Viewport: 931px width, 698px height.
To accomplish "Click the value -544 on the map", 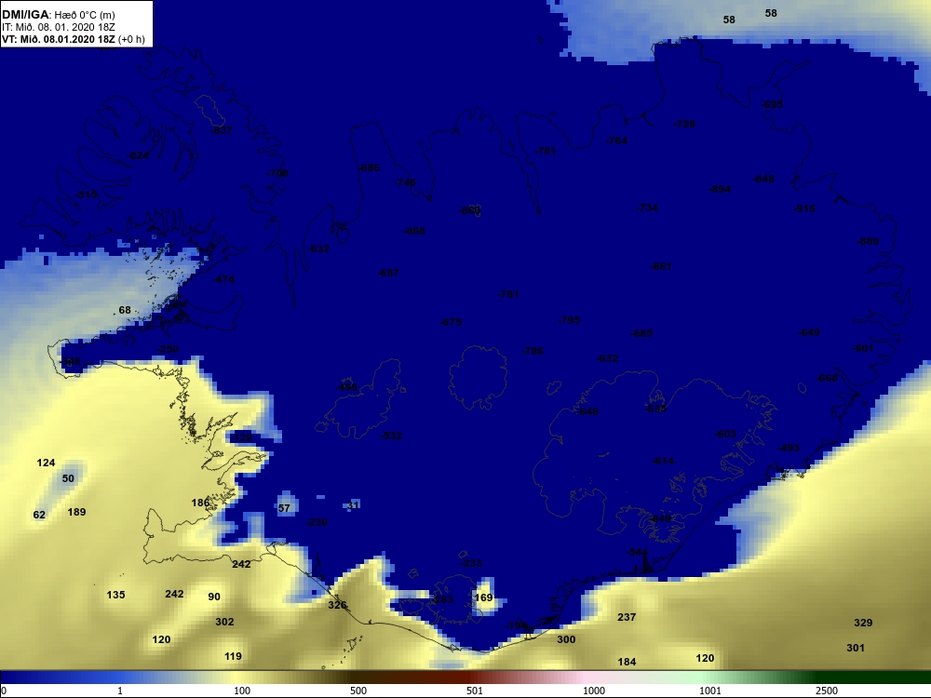I will 637,552.
